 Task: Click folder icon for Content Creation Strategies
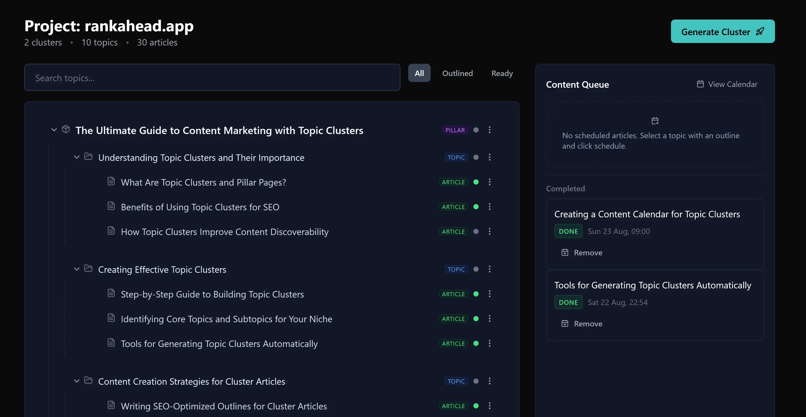coord(89,380)
